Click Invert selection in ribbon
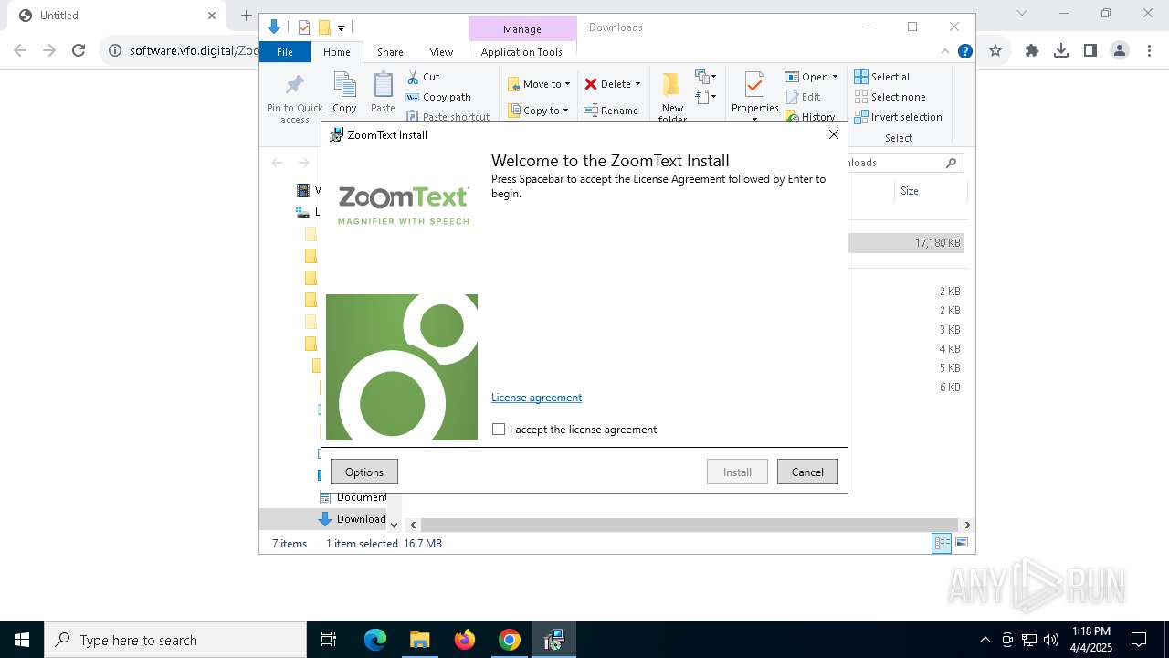 coord(898,117)
